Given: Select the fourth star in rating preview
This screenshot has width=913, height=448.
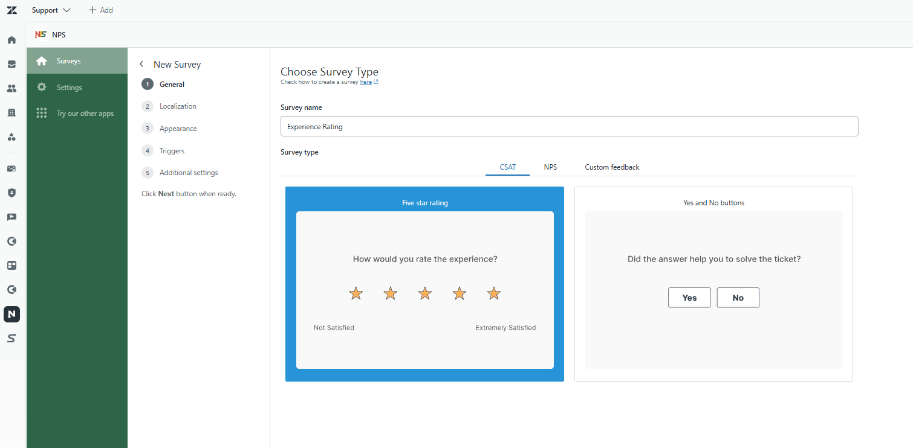Looking at the screenshot, I should pos(460,293).
